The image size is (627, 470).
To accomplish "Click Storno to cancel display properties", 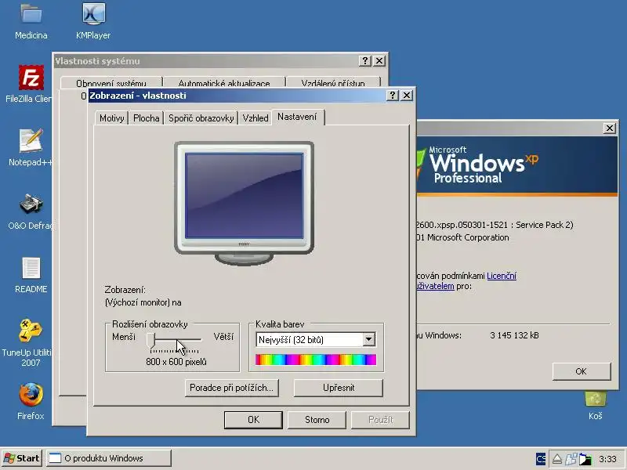I will pyautogui.click(x=317, y=420).
